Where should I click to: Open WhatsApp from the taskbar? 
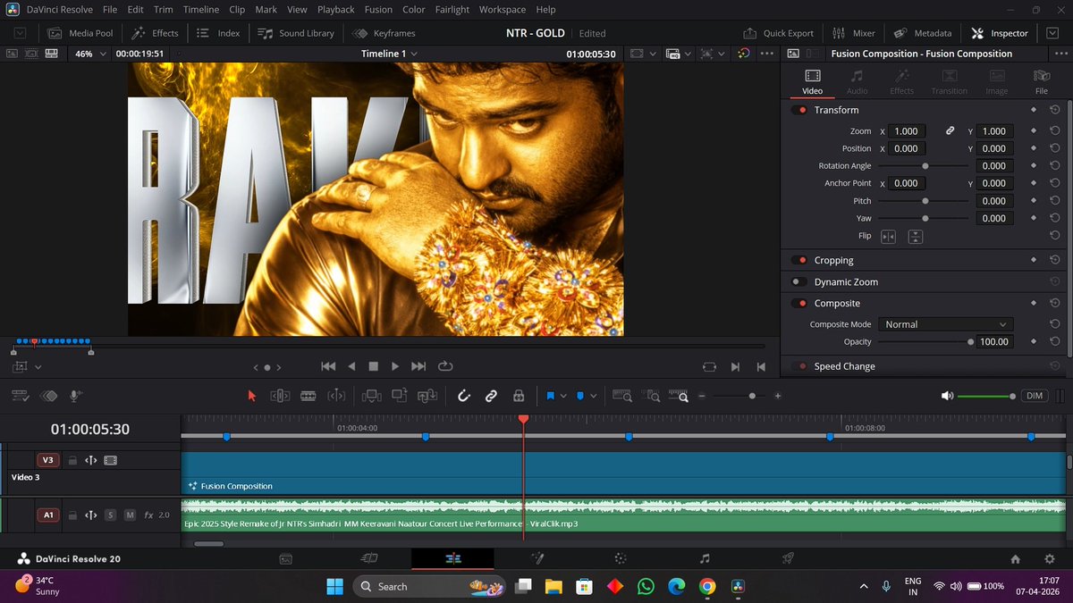[x=646, y=586]
